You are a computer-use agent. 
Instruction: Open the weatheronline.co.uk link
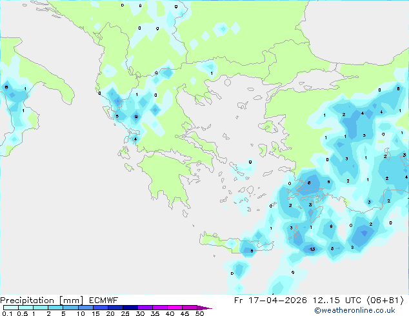(x=355, y=310)
